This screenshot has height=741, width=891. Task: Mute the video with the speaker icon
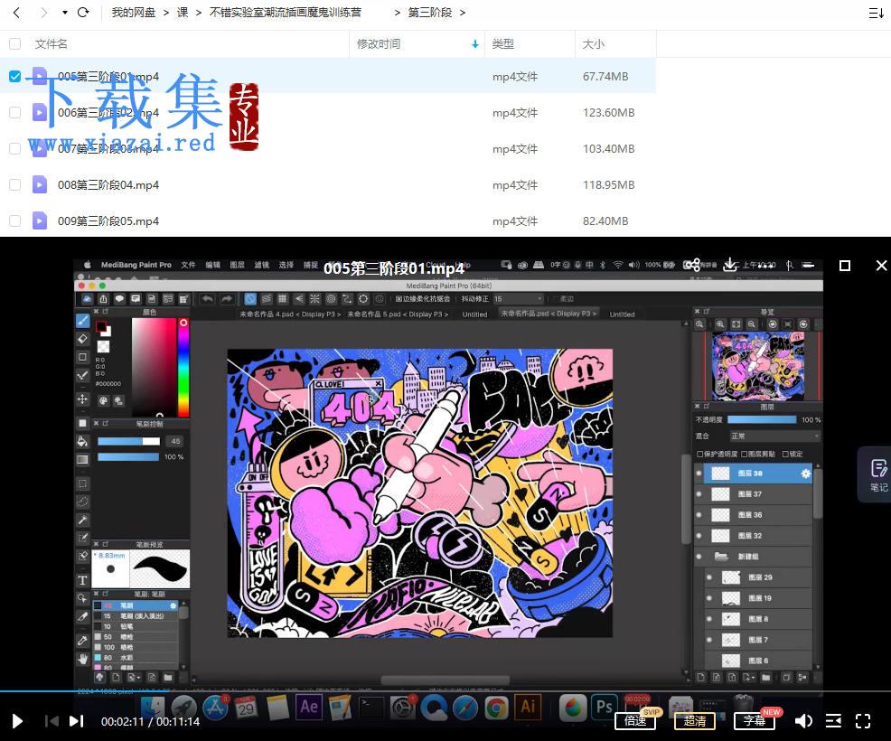coord(803,721)
